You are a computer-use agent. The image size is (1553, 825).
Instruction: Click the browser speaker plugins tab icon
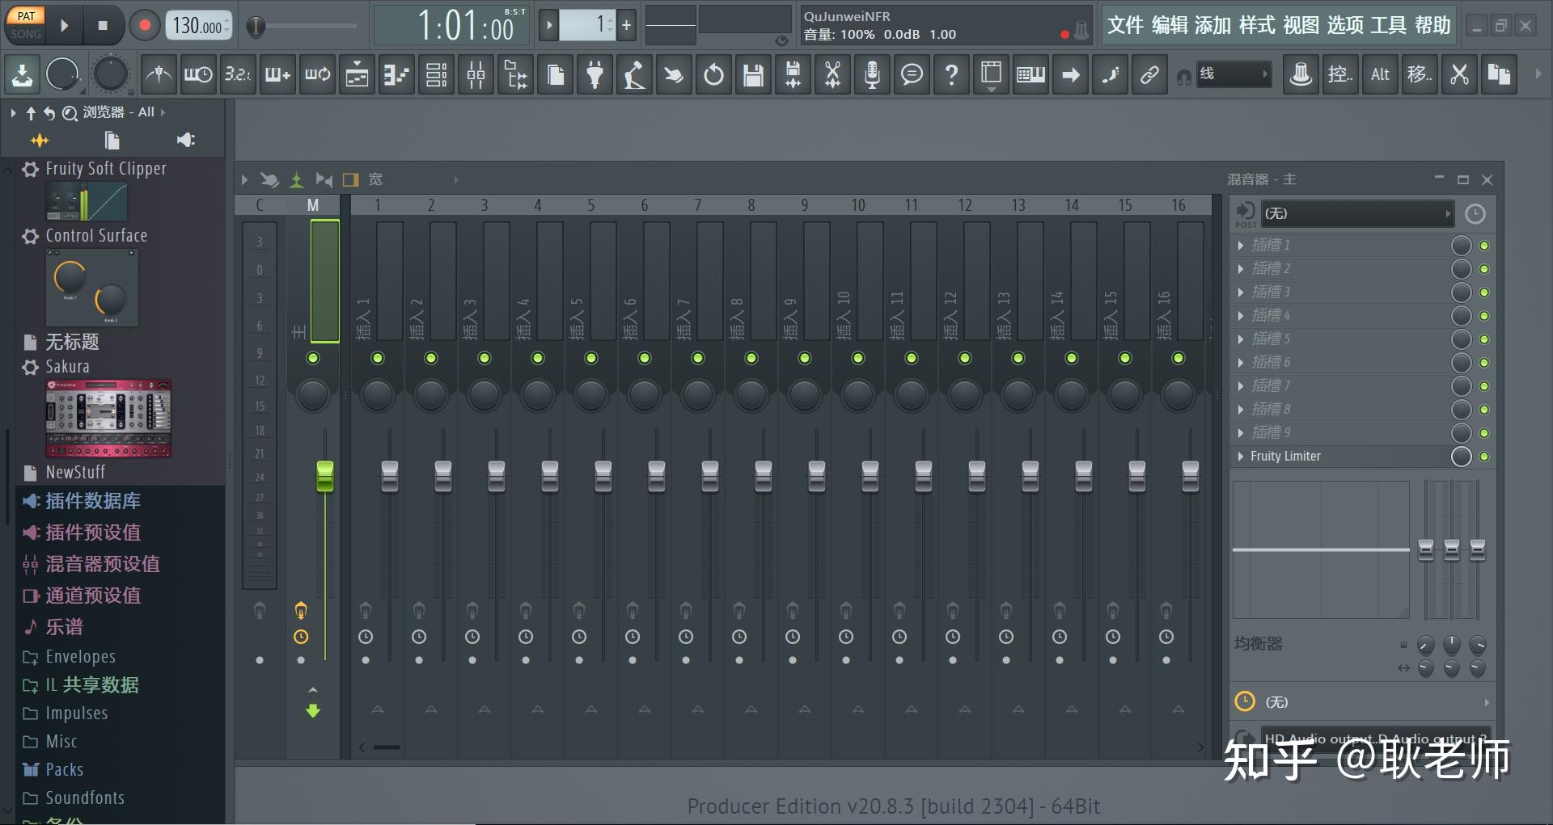tap(186, 141)
